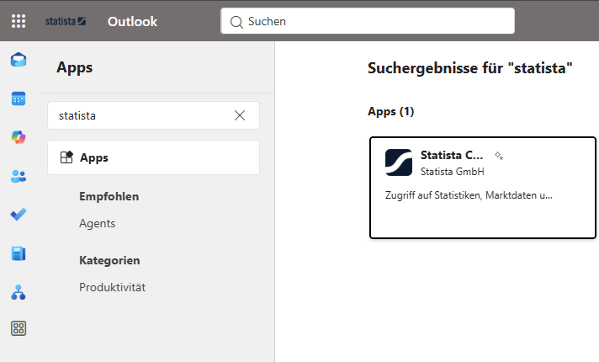
Task: Click the sparkle badge beside Statista title
Action: click(x=499, y=156)
